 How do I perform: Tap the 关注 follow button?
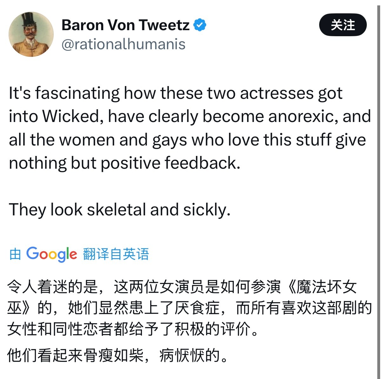pyautogui.click(x=343, y=25)
